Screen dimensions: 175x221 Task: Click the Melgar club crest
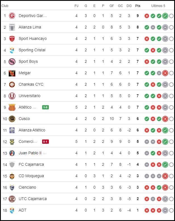coord(12,73)
